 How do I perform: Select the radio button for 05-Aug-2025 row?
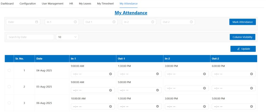pyautogui.click(x=9, y=87)
